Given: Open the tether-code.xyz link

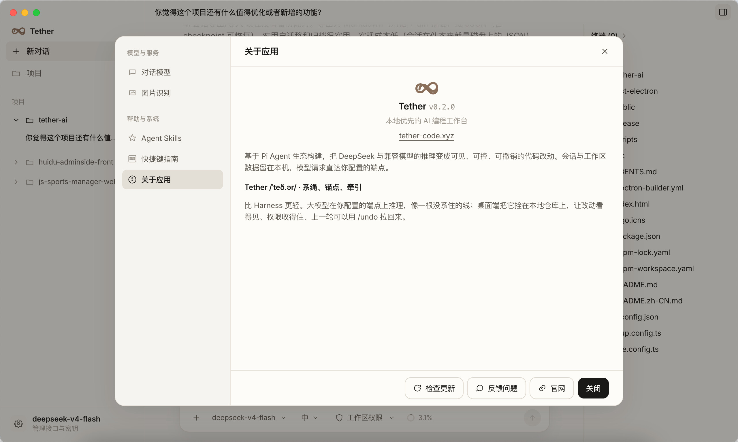Looking at the screenshot, I should coord(426,136).
